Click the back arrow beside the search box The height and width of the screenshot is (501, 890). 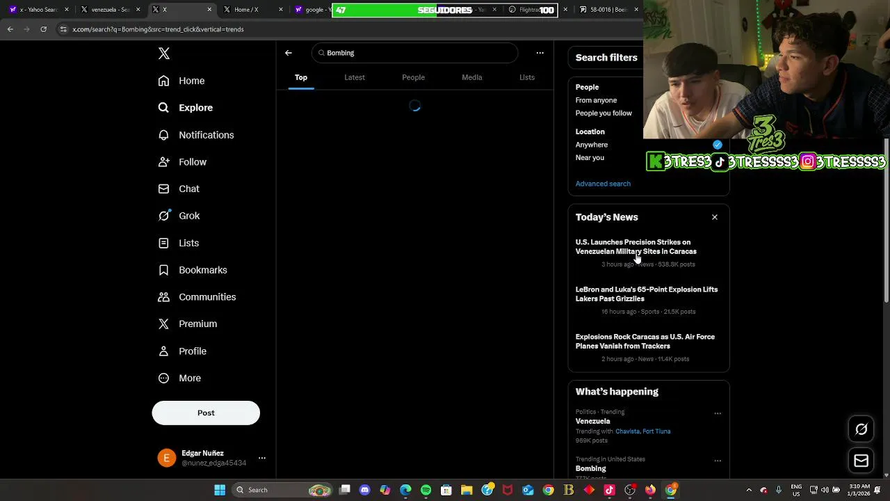[289, 53]
